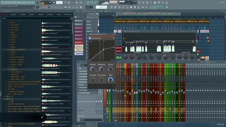Click the Mix knob in Dynamics
The image size is (226, 127).
[x=111, y=79]
